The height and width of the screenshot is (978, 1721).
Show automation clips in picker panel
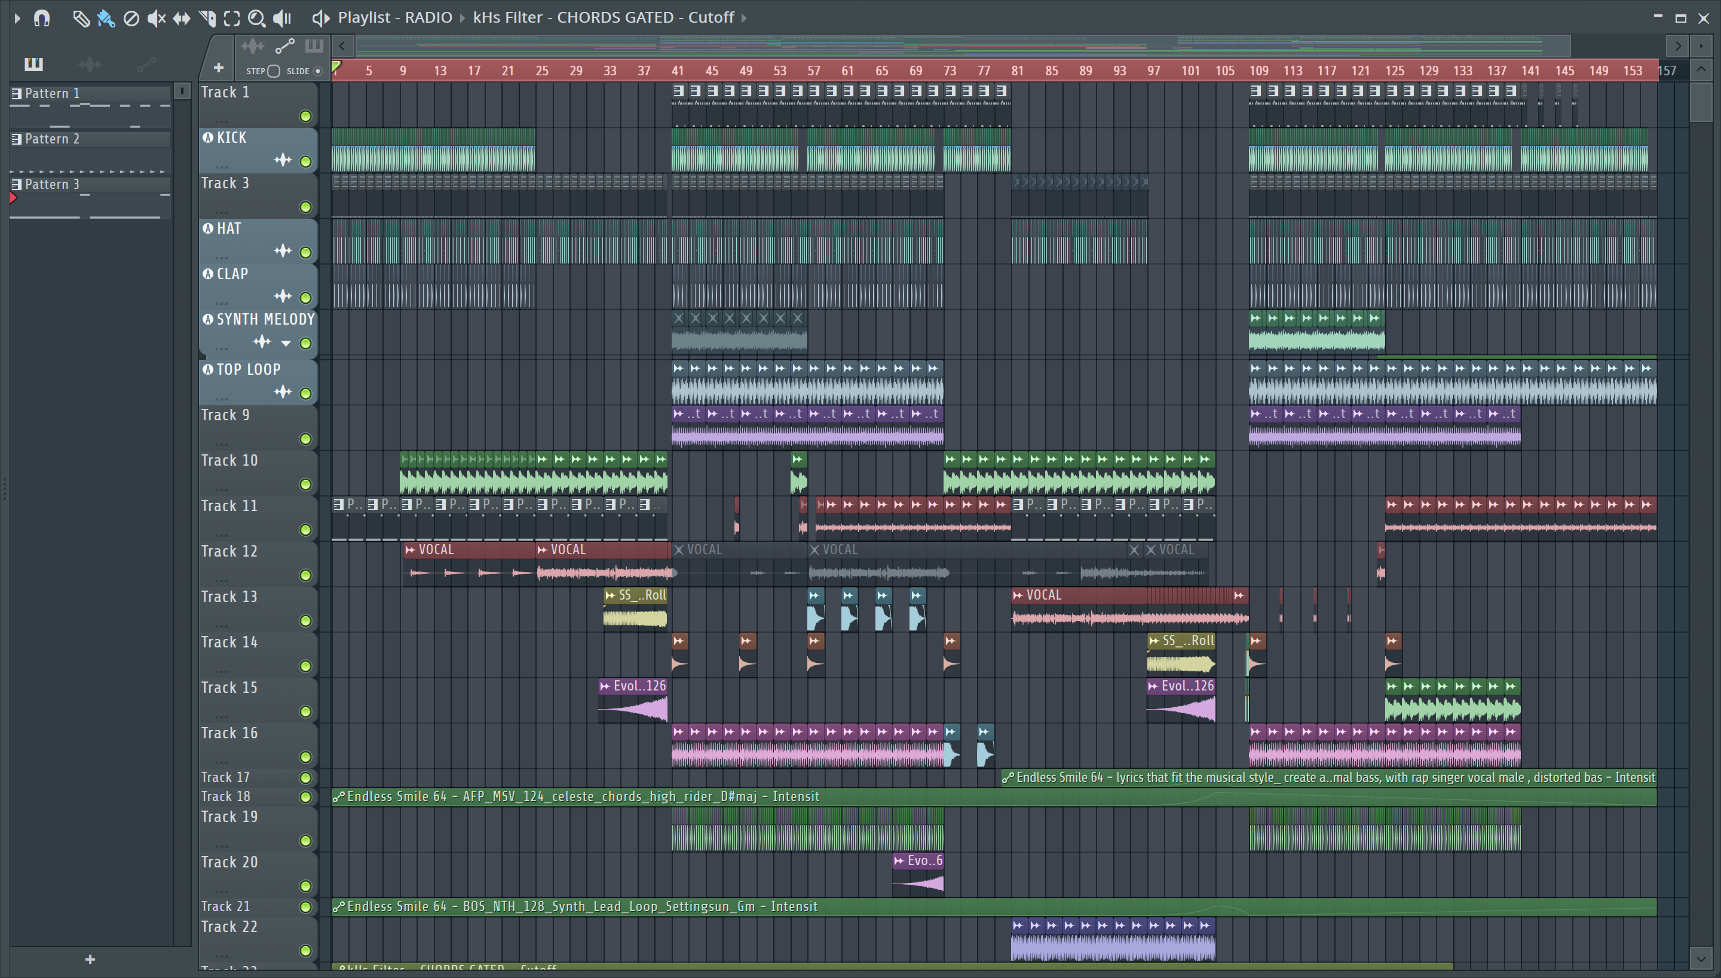pyautogui.click(x=146, y=64)
